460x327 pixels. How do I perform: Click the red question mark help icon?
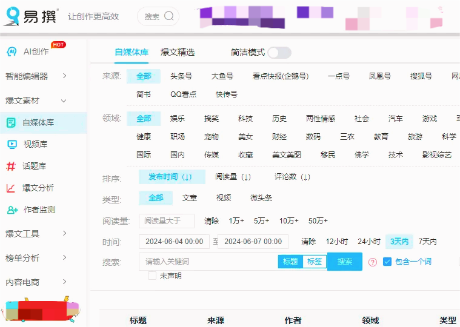(x=373, y=262)
